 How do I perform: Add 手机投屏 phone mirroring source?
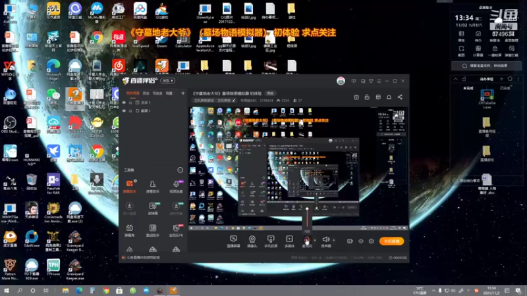[x=271, y=241]
